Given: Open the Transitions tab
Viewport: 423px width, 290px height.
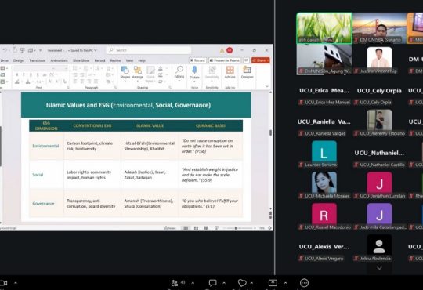Looking at the screenshot, I should coord(38,60).
